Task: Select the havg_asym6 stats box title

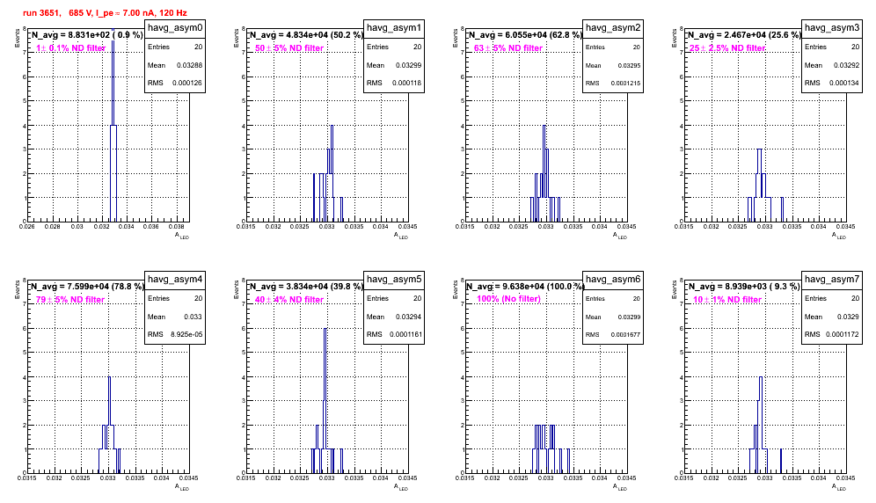Action: click(613, 279)
